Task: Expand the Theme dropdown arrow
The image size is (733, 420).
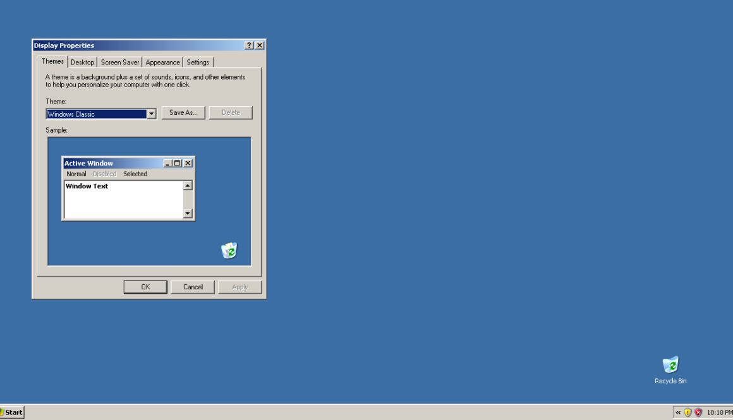Action: pos(151,114)
